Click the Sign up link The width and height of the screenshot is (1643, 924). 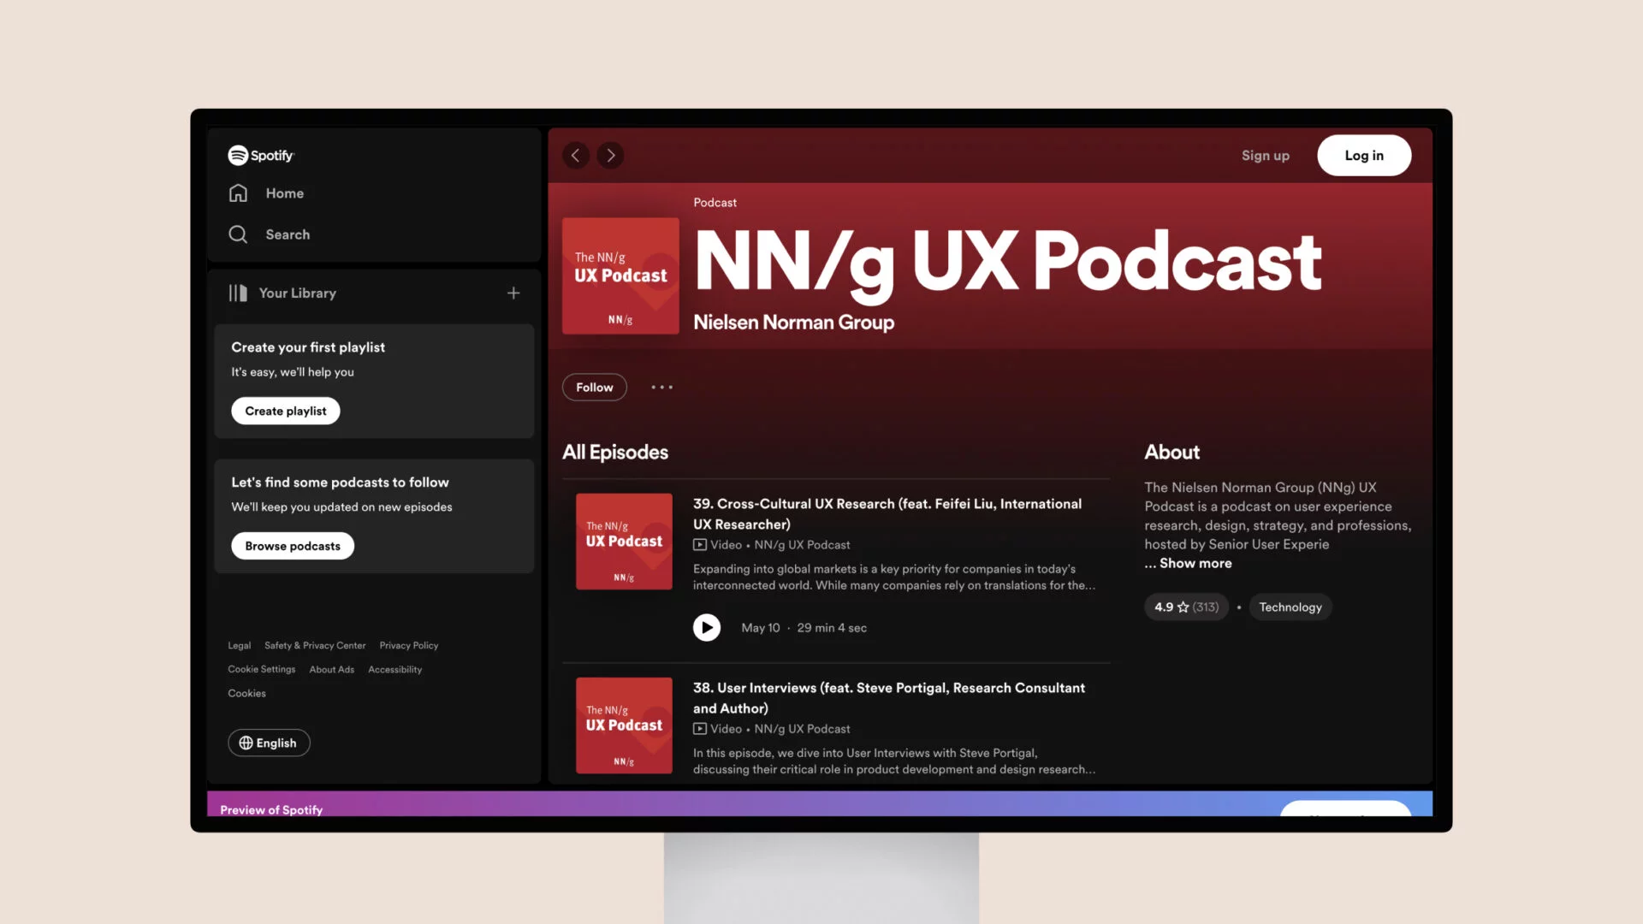tap(1265, 155)
